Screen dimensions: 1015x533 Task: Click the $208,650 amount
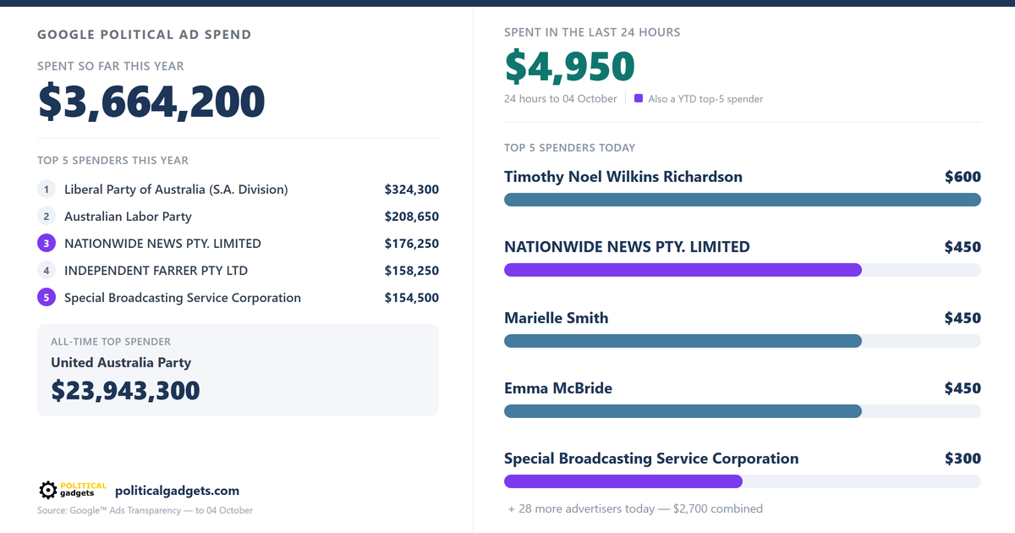412,217
